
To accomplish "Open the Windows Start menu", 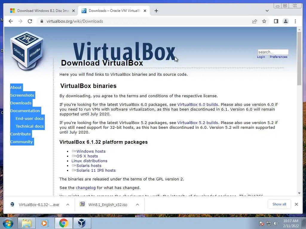I will click(x=8, y=223).
